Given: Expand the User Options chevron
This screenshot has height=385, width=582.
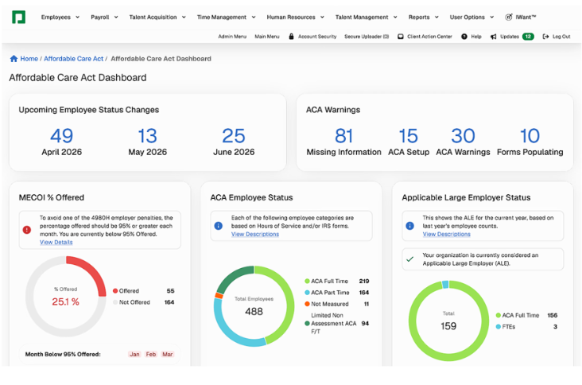Looking at the screenshot, I should coord(492,17).
